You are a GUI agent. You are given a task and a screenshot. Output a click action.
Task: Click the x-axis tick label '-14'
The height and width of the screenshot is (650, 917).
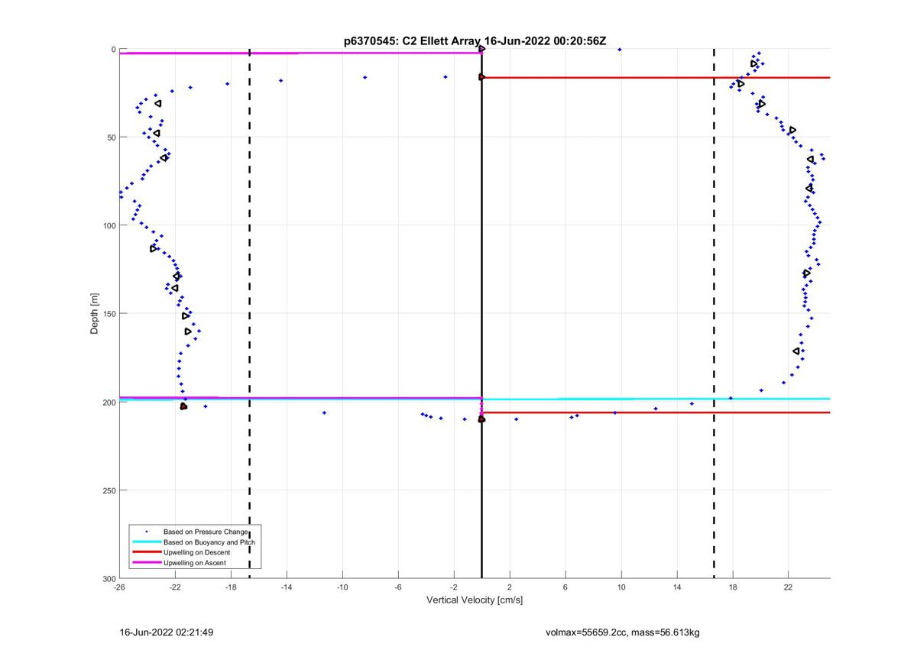(287, 587)
